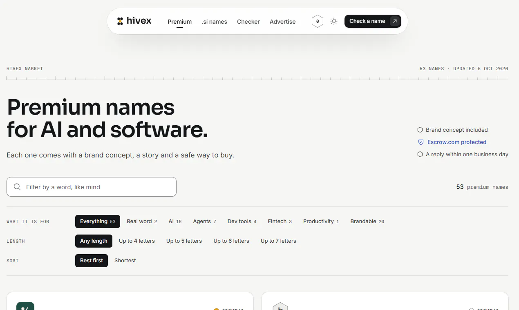Click the Premium names for AI heading
This screenshot has width=519, height=310.
107,118
